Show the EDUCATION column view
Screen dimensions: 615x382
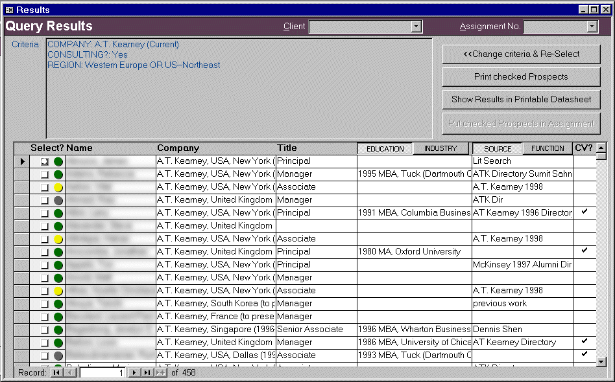click(x=385, y=149)
